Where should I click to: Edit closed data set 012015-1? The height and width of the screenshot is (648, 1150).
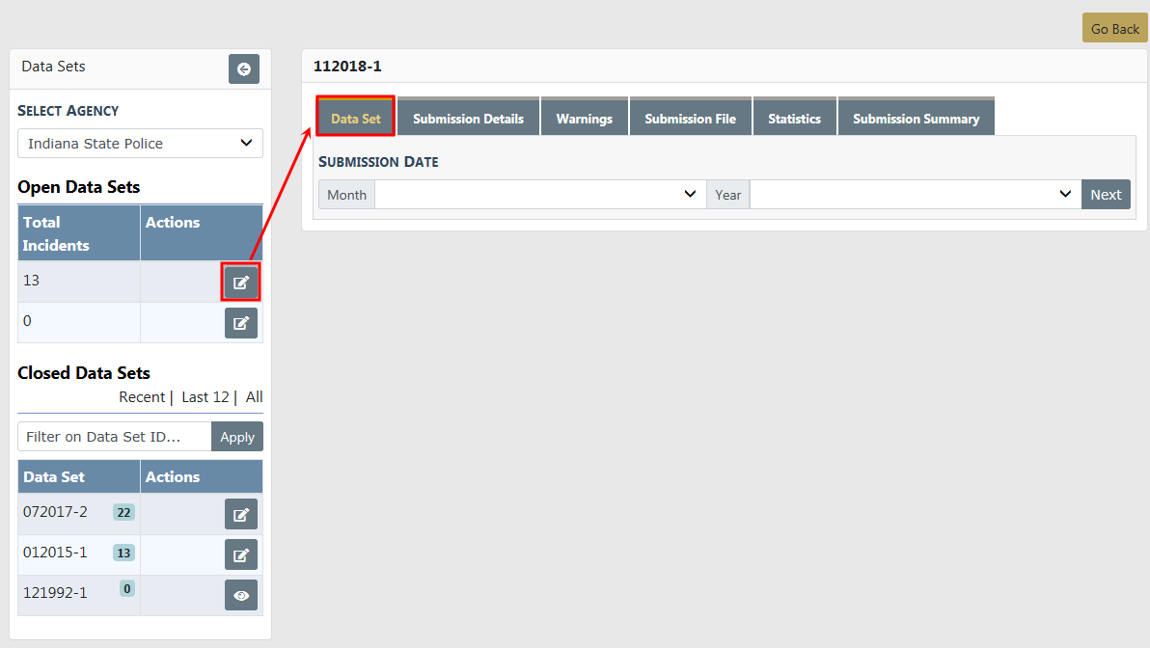[241, 554]
